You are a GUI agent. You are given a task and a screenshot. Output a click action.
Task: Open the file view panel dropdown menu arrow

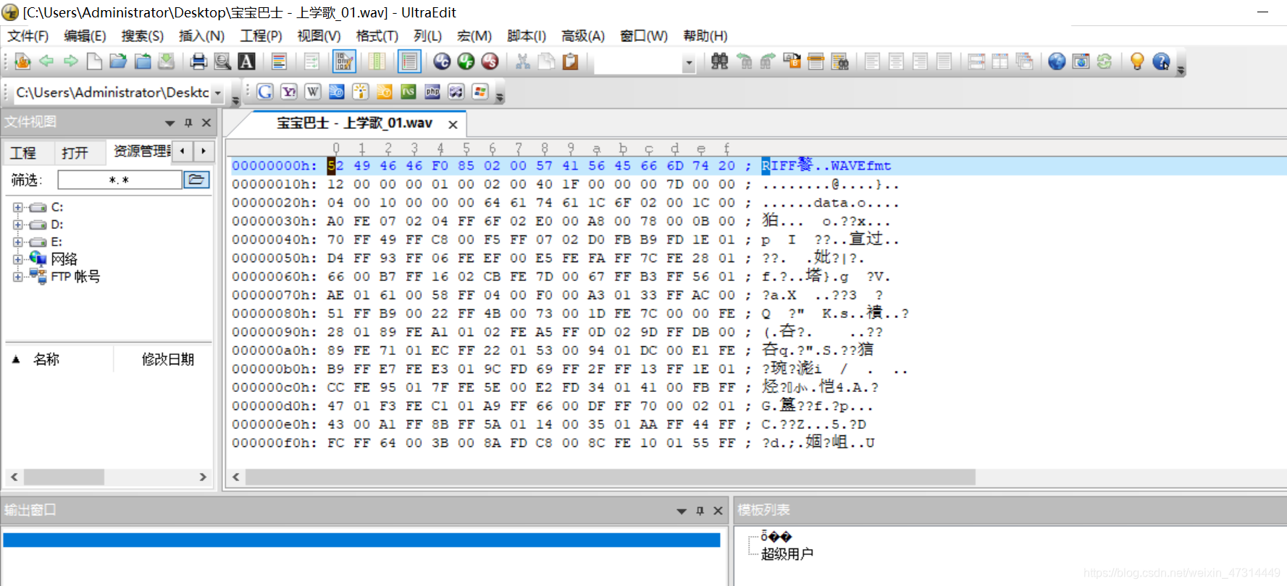[x=169, y=123]
